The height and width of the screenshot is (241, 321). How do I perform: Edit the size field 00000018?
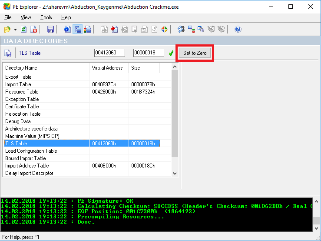point(149,53)
